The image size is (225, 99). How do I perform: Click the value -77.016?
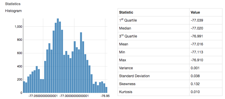tap(197, 44)
